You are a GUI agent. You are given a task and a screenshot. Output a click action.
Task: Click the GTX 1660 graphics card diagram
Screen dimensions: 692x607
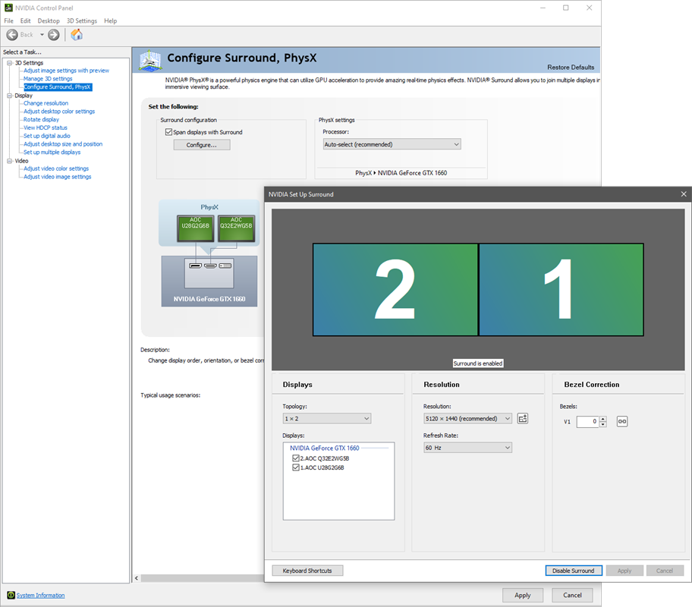click(x=209, y=281)
